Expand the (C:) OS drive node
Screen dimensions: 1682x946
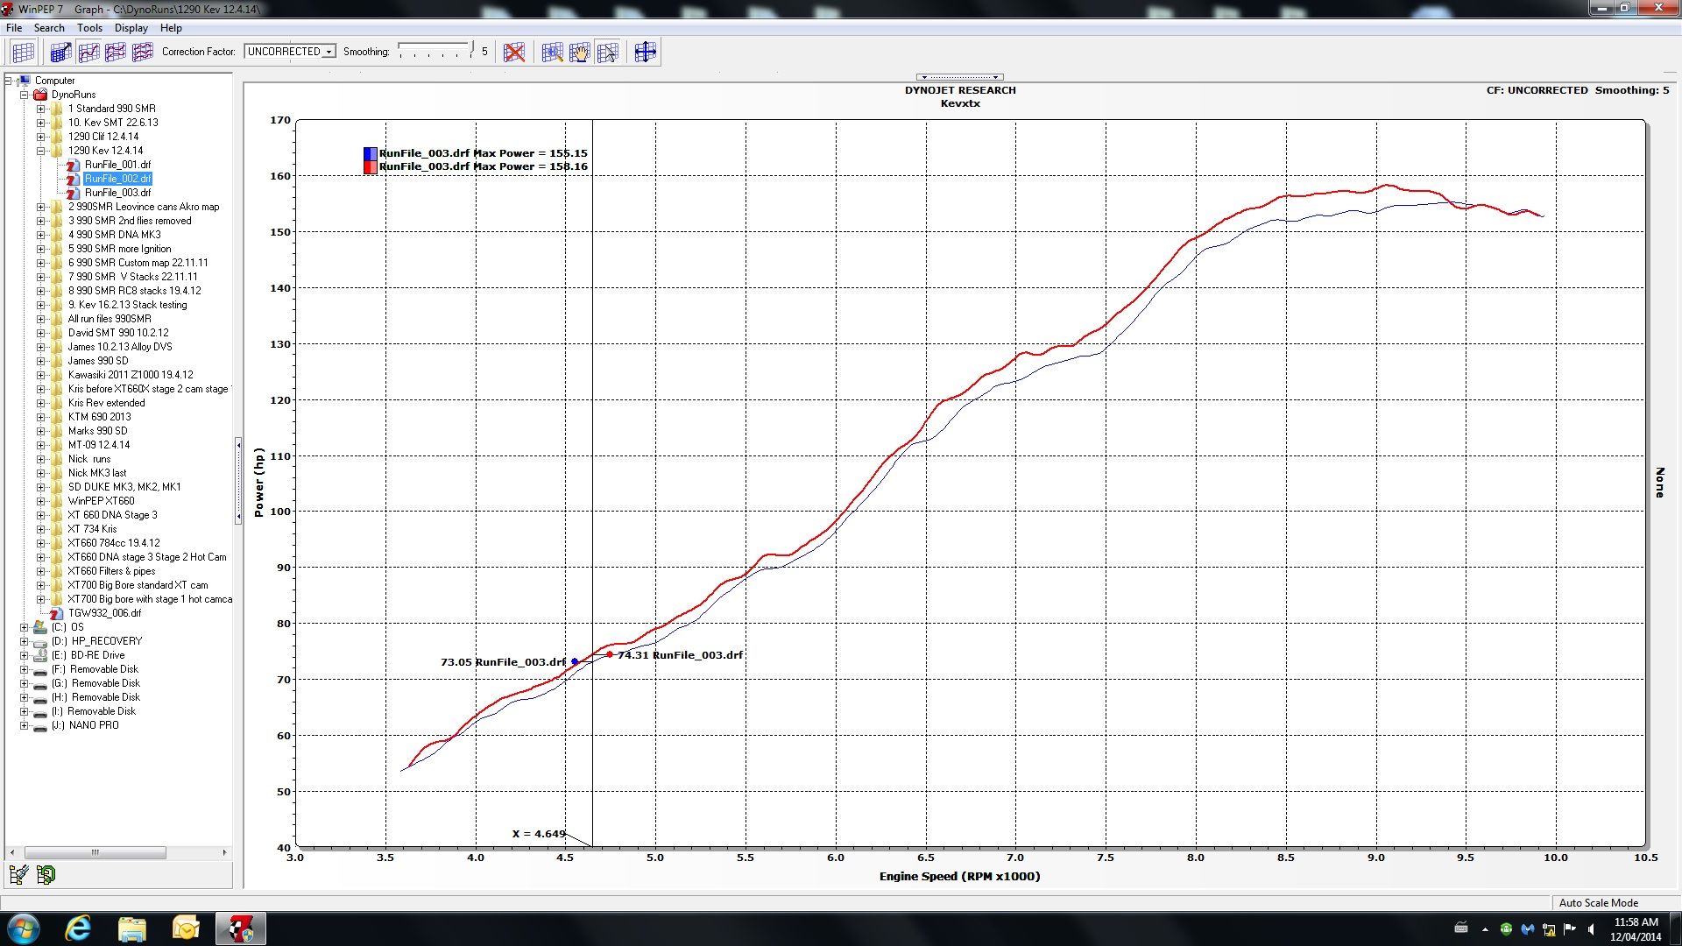click(25, 627)
